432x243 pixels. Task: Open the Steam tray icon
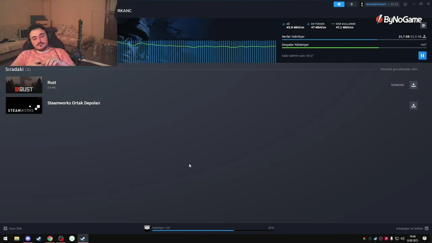pos(375,239)
